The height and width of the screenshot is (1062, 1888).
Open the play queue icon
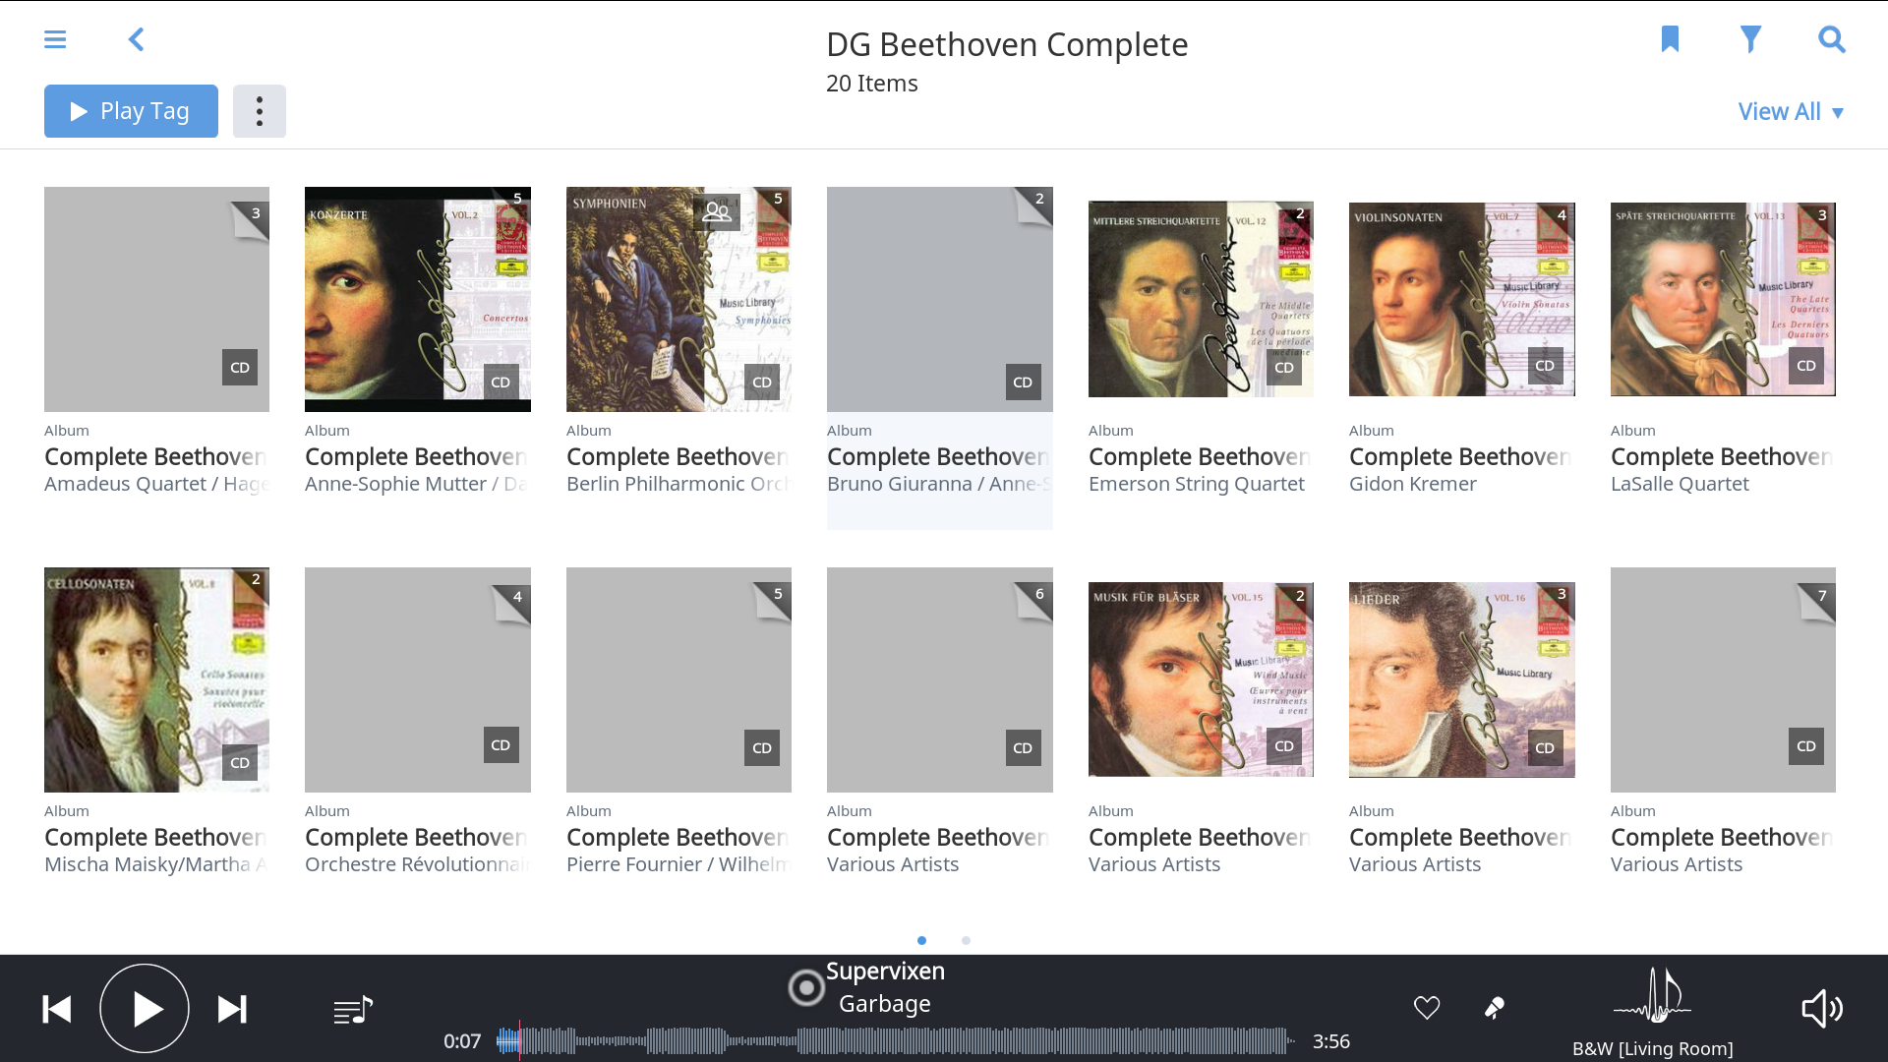353,1010
